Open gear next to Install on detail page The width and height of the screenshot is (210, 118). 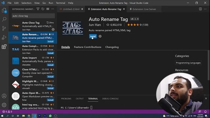pyautogui.click(x=100, y=36)
